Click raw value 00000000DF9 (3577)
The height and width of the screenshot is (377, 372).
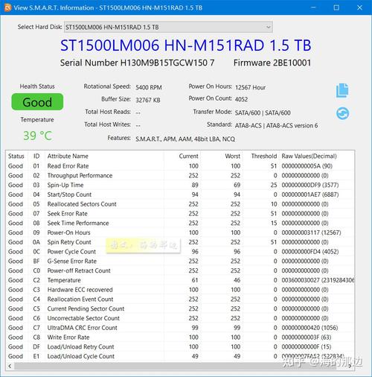tap(310, 185)
